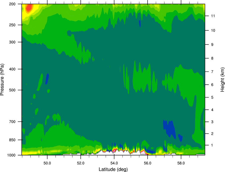Click latitude tick label 50.0
Screen dimensions: 225x172
(x=47, y=163)
